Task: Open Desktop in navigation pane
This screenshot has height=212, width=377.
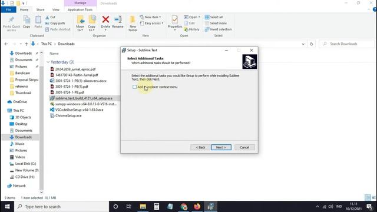Action: pos(21,124)
